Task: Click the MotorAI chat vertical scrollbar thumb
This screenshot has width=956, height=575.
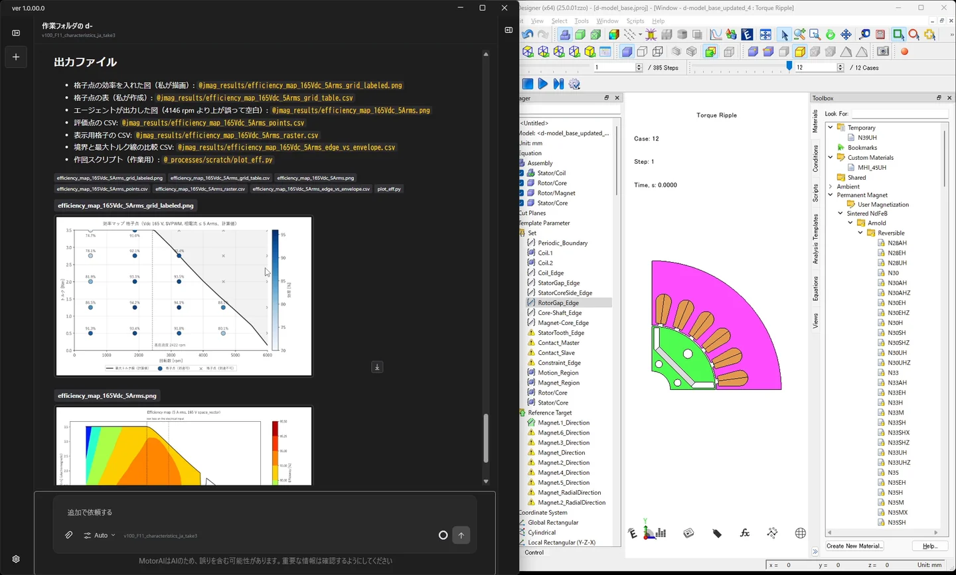Action: (486, 438)
